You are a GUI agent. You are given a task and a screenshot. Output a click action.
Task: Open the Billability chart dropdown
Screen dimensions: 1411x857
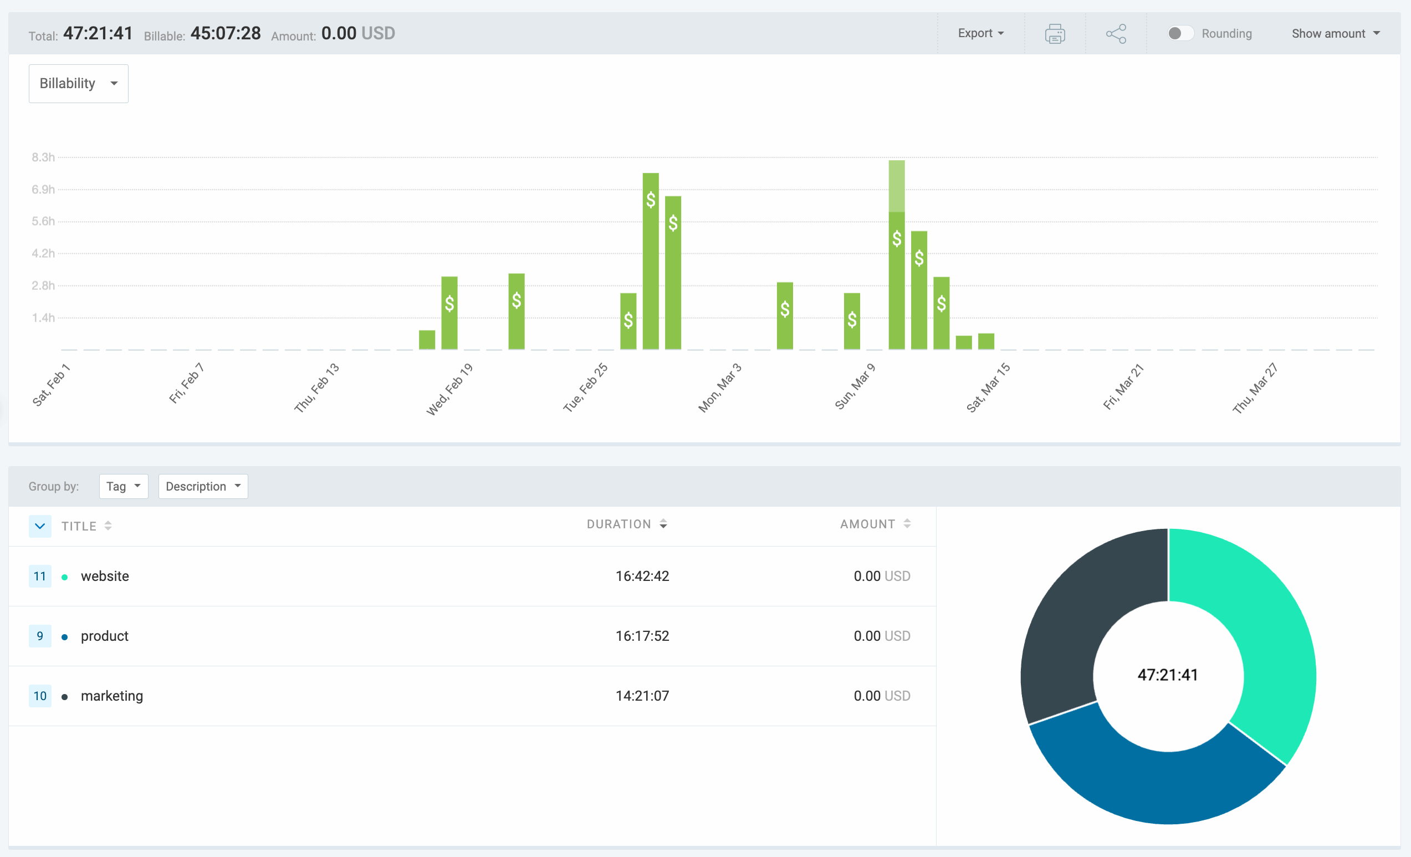pos(78,83)
